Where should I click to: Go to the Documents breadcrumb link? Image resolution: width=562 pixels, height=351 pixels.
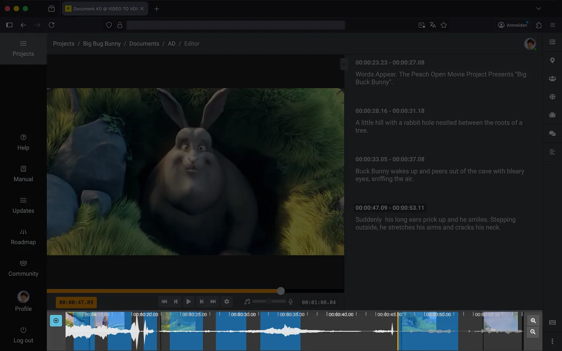point(144,44)
